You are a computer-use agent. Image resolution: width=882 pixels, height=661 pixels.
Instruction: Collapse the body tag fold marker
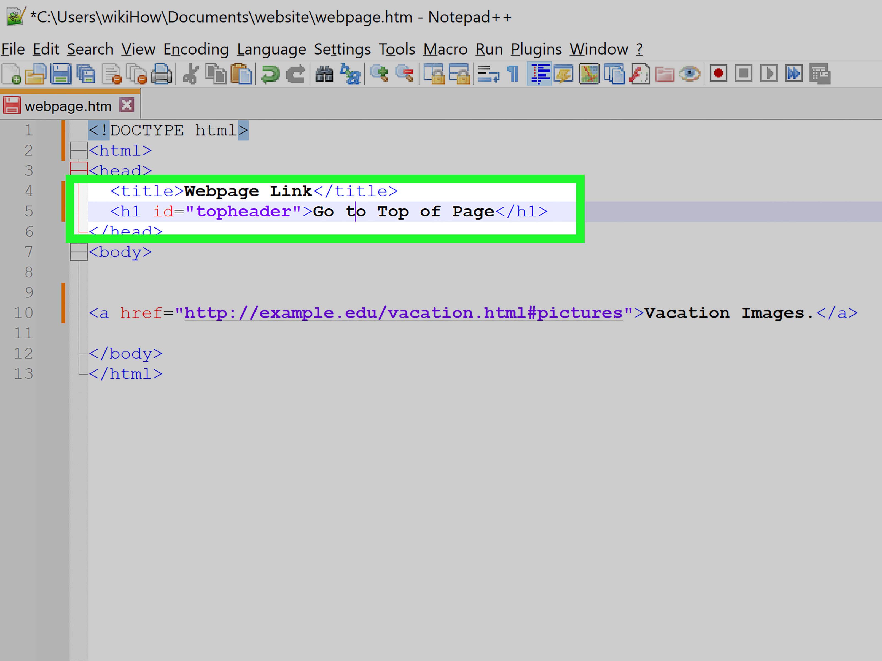pyautogui.click(x=79, y=252)
